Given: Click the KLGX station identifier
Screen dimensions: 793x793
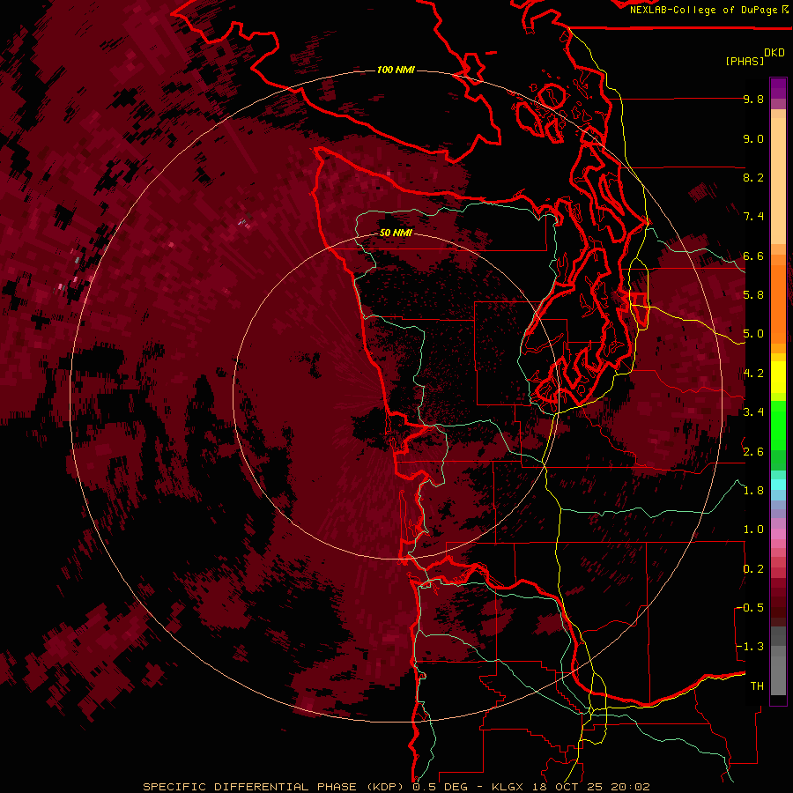Looking at the screenshot, I should pos(508,787).
